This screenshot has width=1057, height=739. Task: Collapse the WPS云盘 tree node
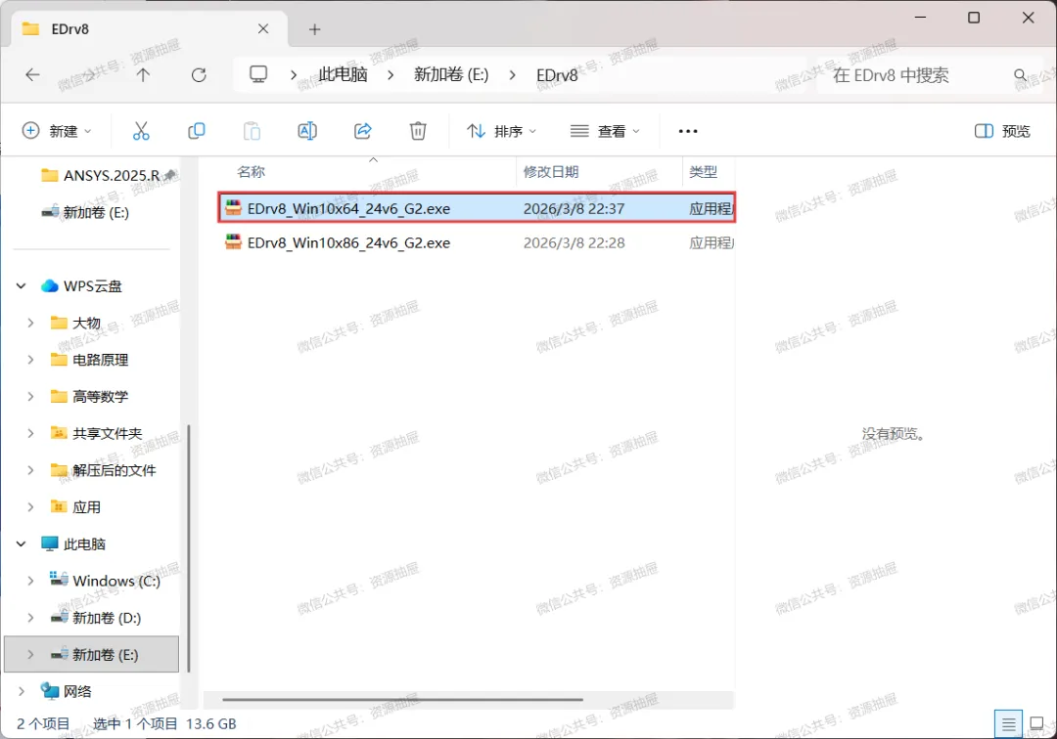pos(21,286)
